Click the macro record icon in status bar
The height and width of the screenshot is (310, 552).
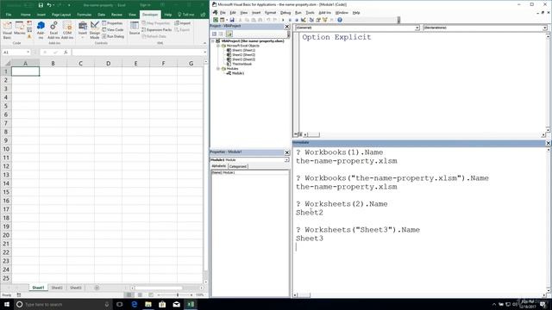[x=19, y=294]
